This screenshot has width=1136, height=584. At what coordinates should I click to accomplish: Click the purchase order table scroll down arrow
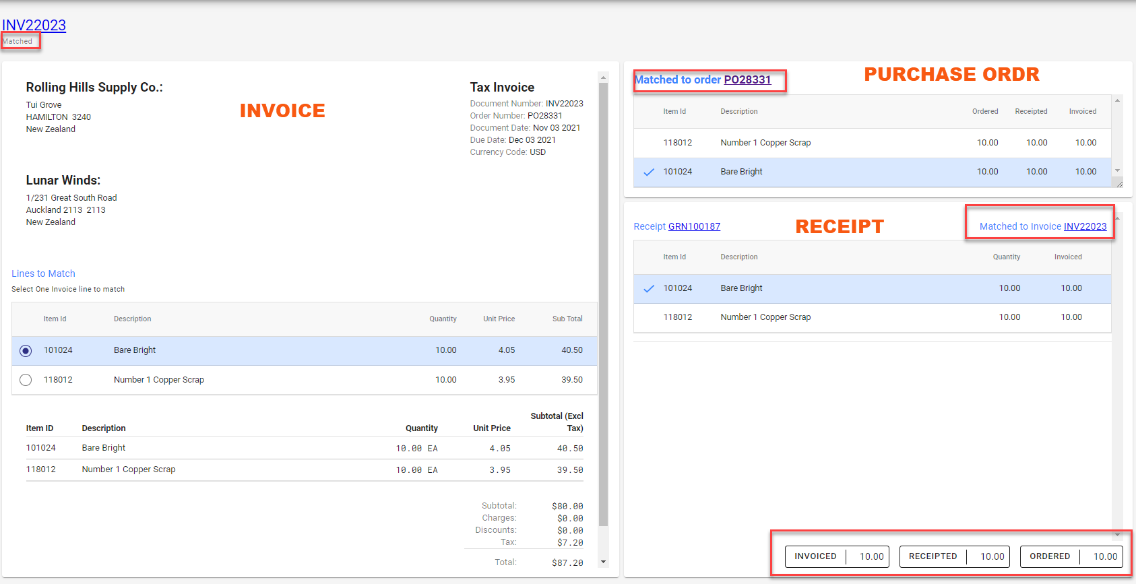[x=1117, y=170]
